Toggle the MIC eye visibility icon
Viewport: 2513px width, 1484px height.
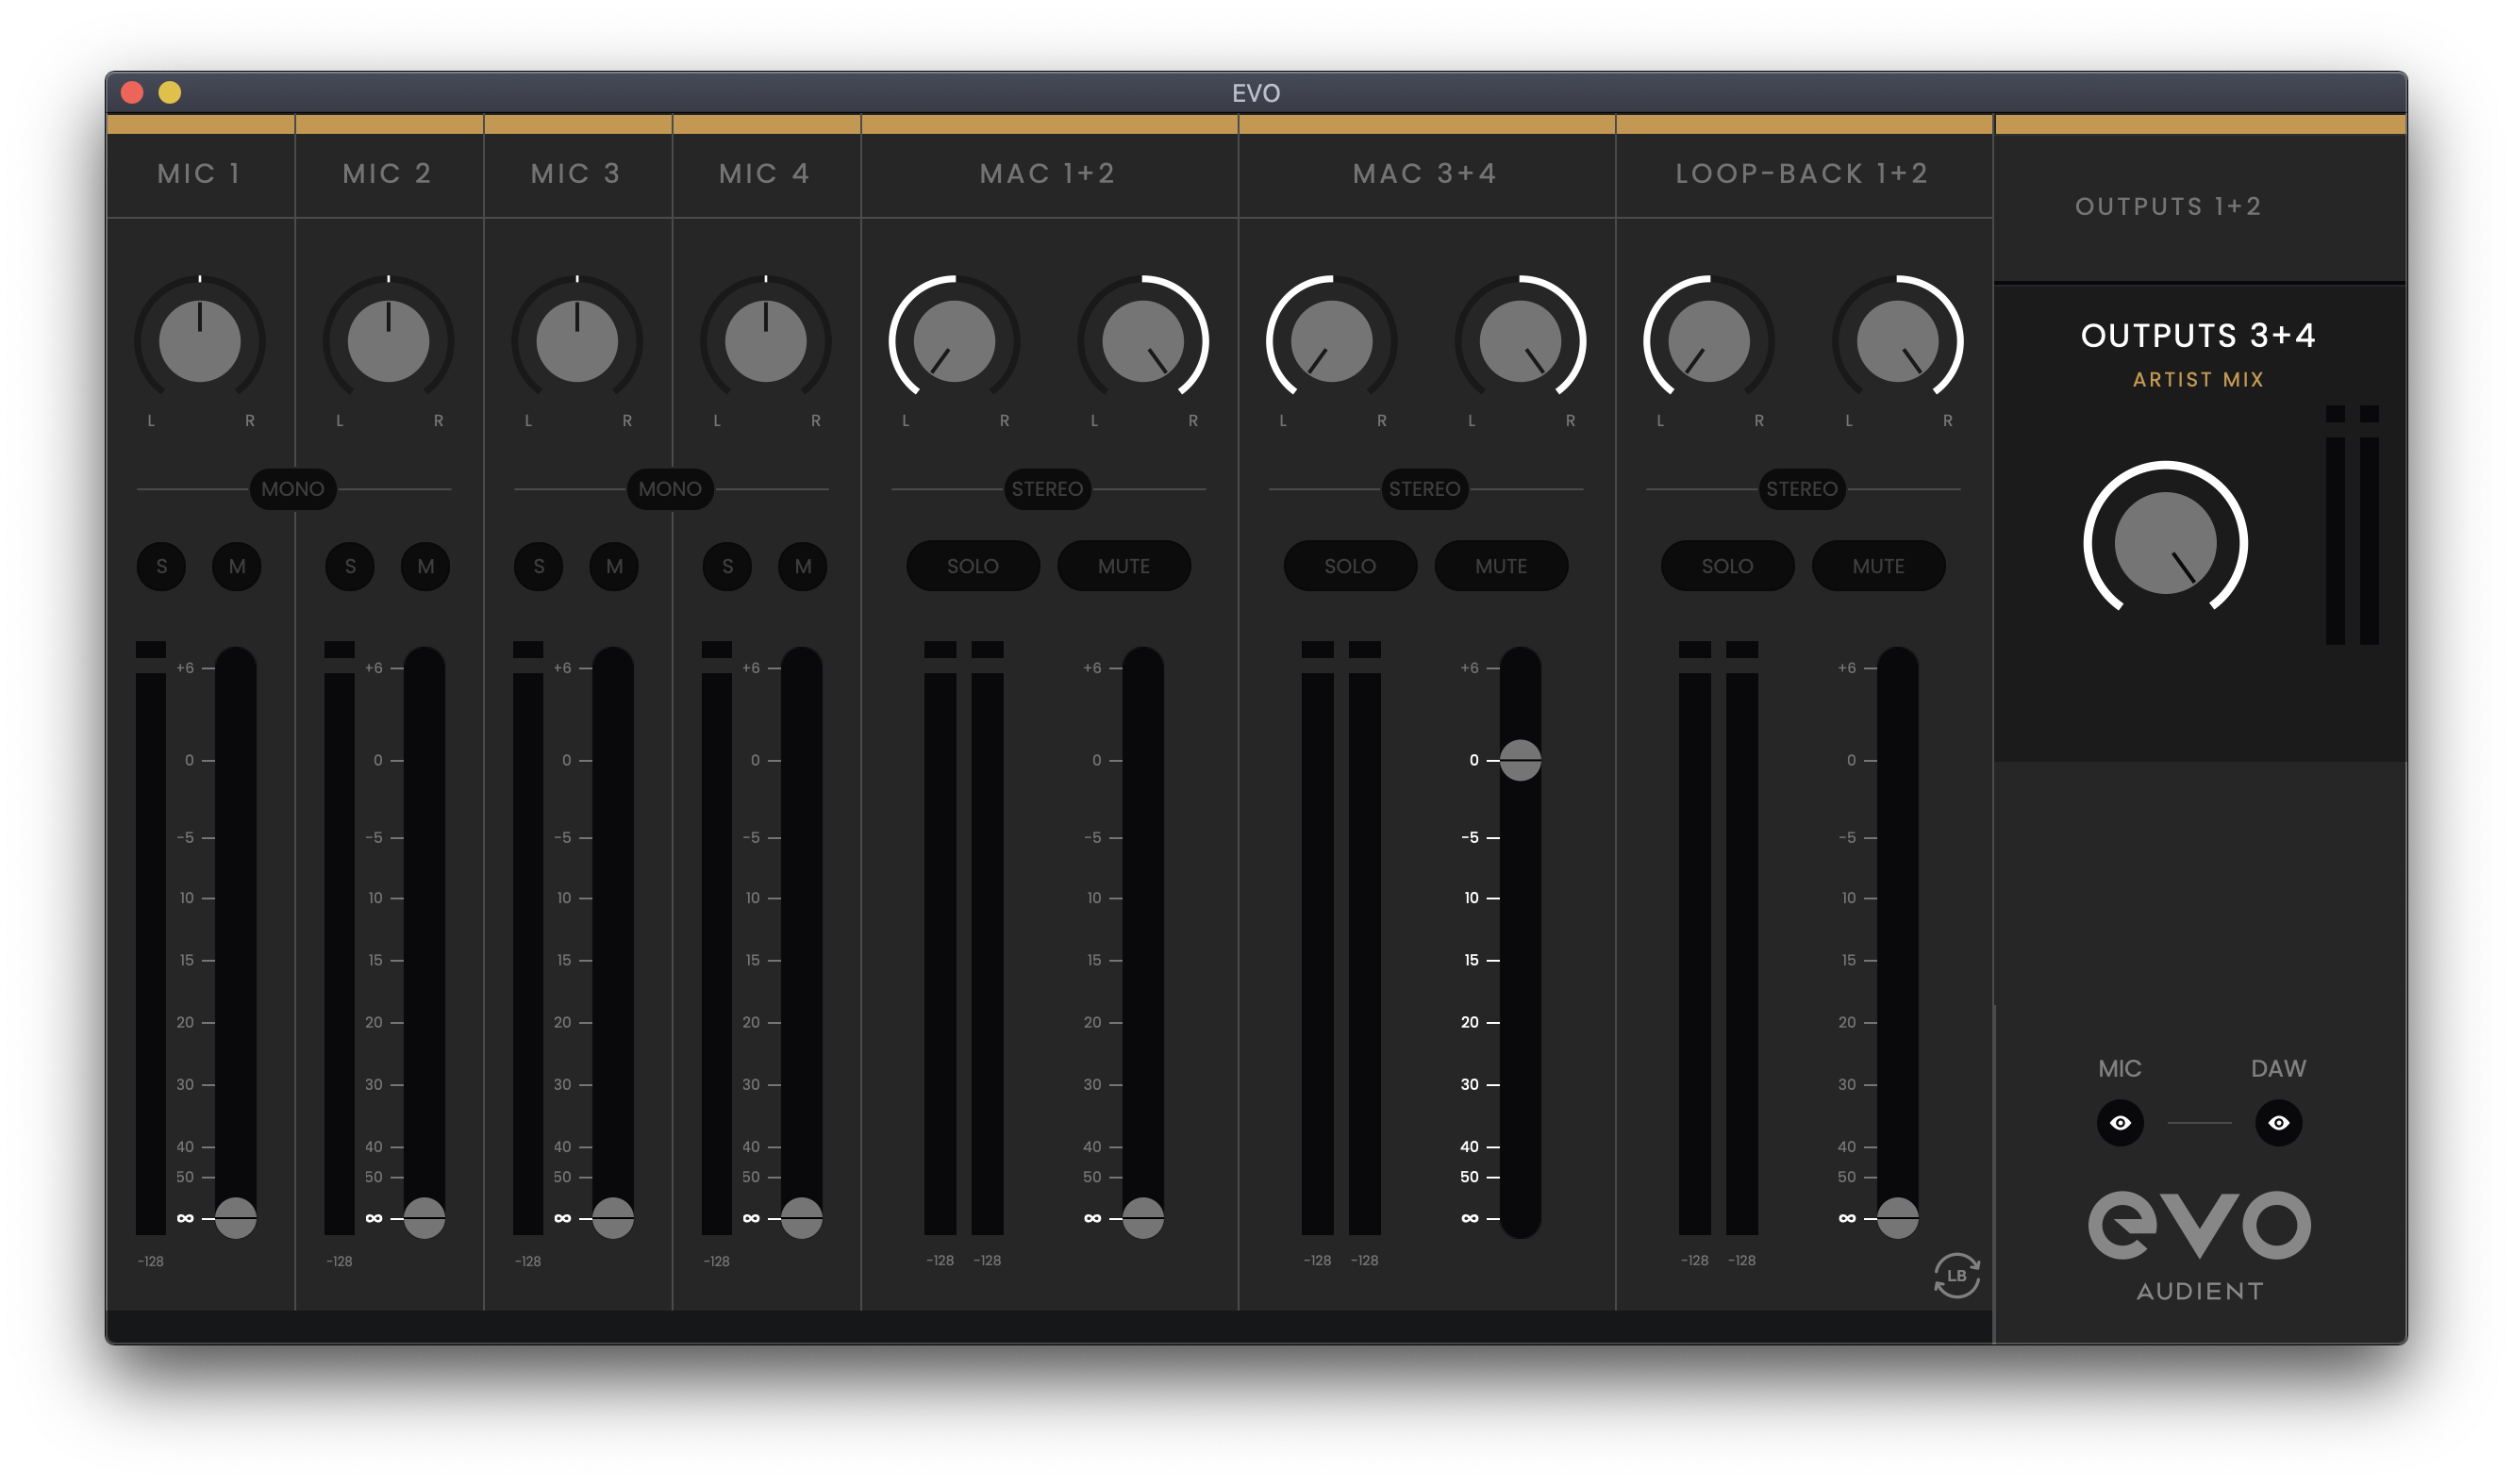click(x=2119, y=1123)
